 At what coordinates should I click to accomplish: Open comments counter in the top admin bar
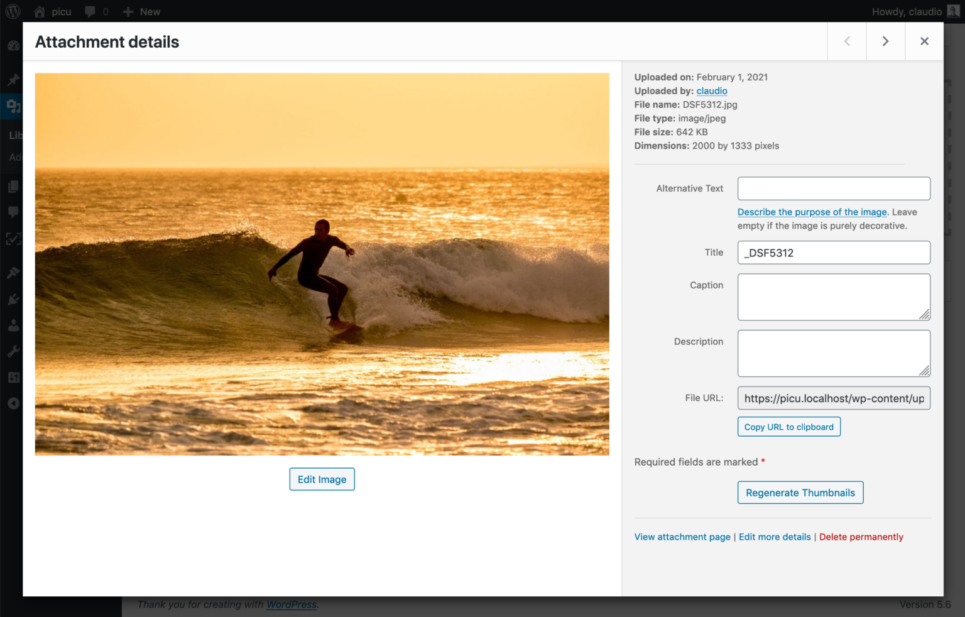coord(95,11)
